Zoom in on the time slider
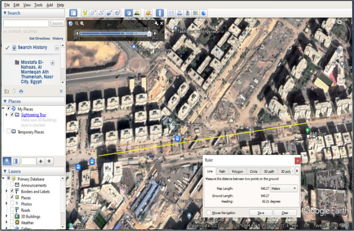This screenshot has width=354, height=231. point(82,23)
